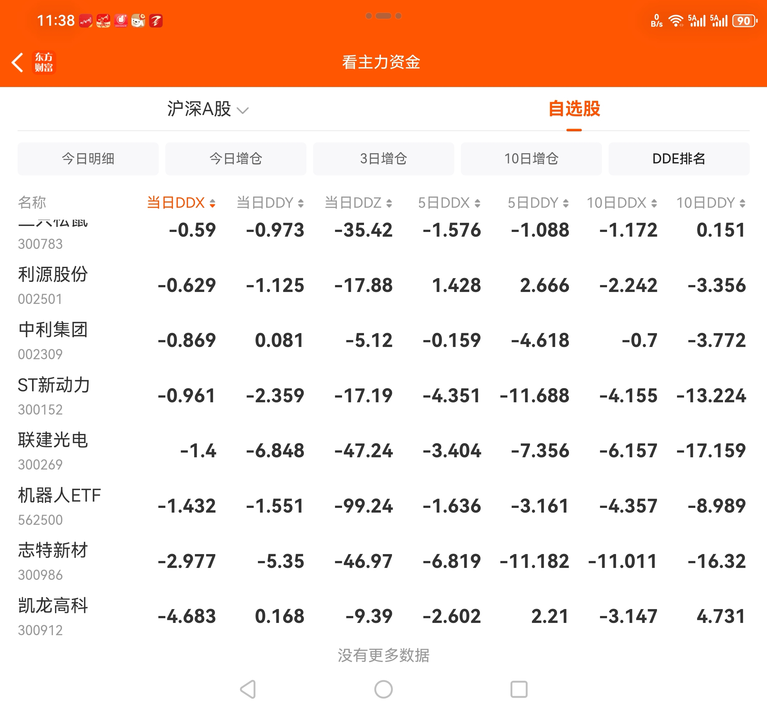Tap the Wi-Fi status icon

point(676,20)
